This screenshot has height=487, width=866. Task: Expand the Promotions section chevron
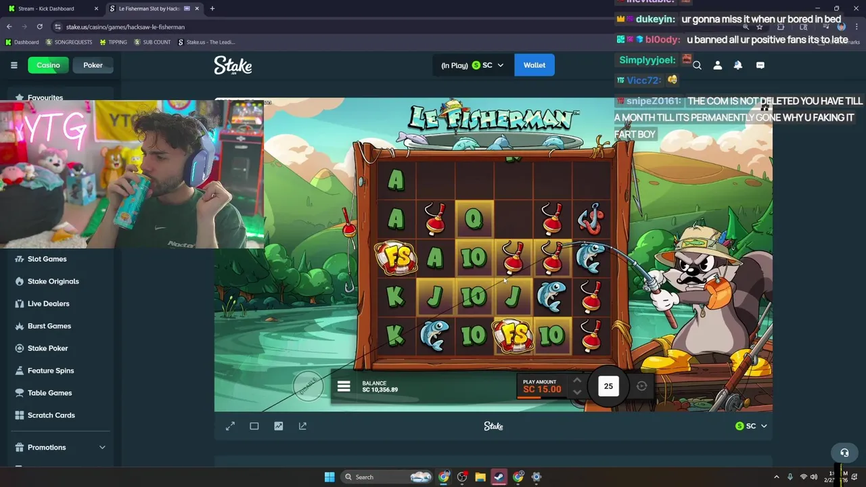click(102, 448)
